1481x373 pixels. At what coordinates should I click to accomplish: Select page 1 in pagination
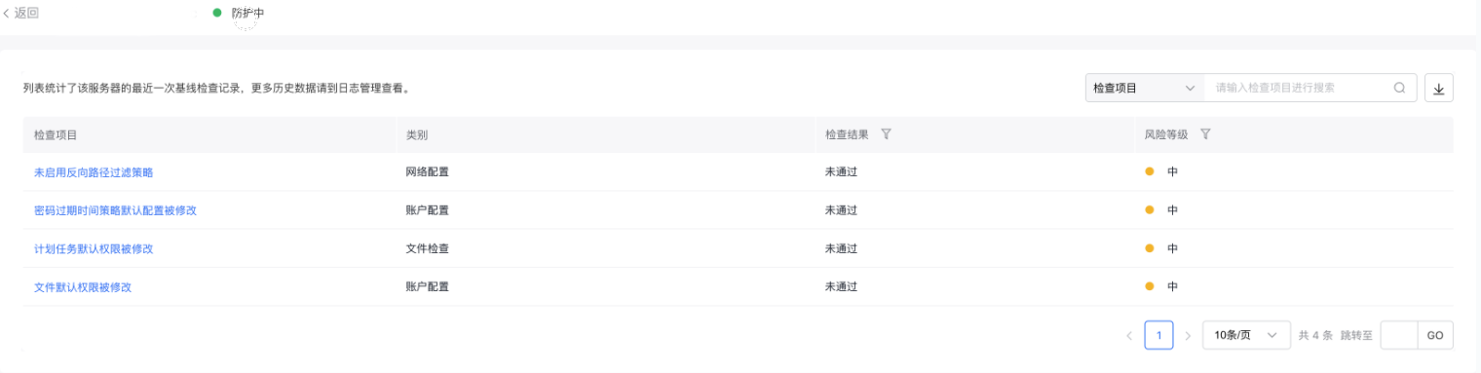click(x=1158, y=335)
